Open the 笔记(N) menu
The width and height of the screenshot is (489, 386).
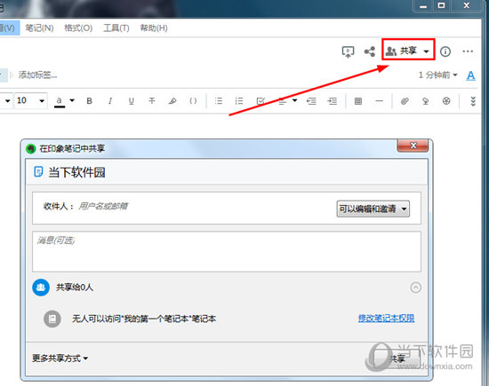tap(39, 28)
